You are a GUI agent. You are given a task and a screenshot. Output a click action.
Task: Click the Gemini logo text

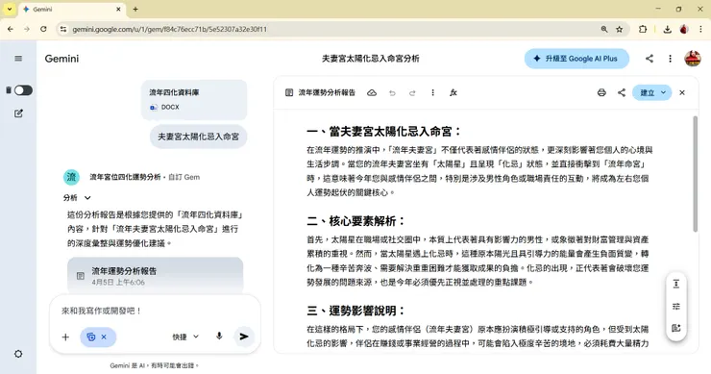click(x=61, y=59)
